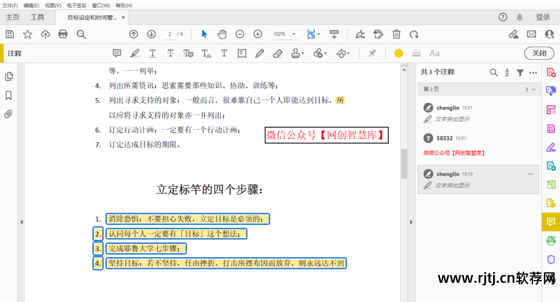Open the 帮助(H) menu

click(124, 5)
